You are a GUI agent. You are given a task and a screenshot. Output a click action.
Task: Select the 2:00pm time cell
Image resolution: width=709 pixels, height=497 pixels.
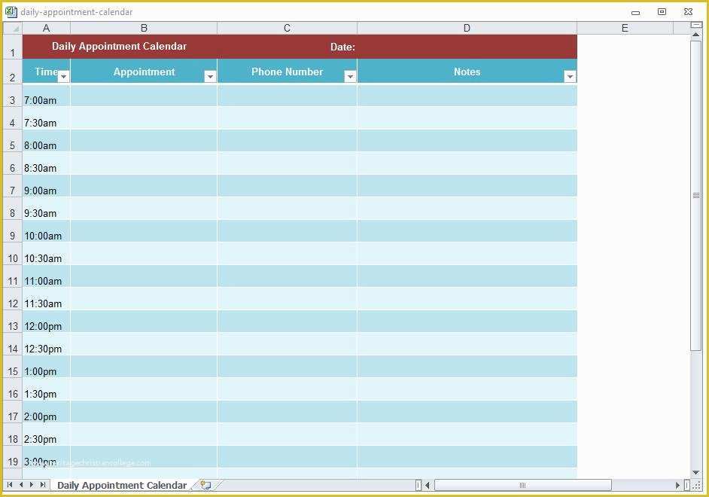(46, 412)
